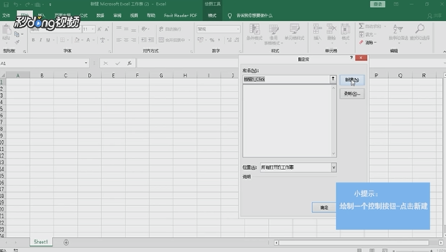Click the collapse dialog arrow beside macro name
446x252 pixels.
pyautogui.click(x=333, y=79)
